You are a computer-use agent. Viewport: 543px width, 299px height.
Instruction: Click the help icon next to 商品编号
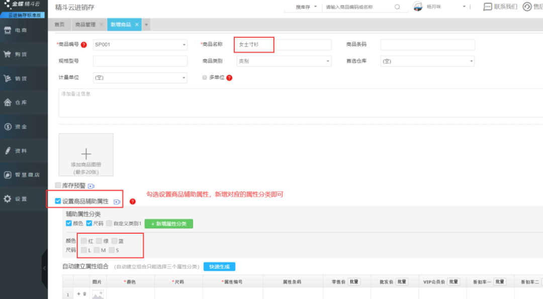(84, 45)
